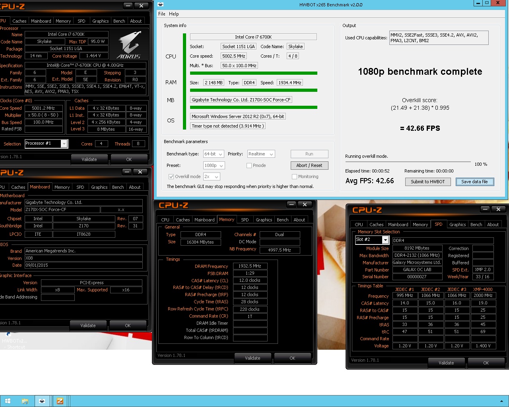Click the AORUS logo in CPU-Z
Viewport: 509px width, 407px height.
pos(129,45)
